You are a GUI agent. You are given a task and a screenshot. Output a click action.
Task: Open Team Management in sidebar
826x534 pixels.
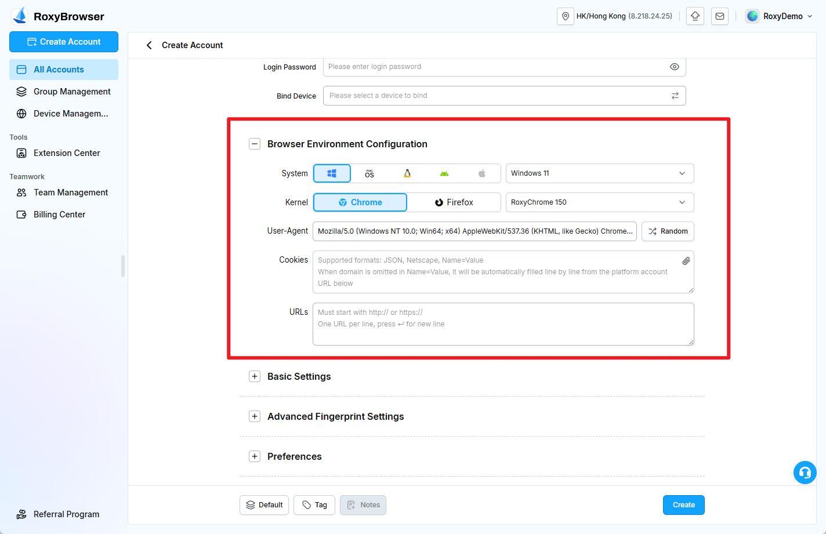64,192
